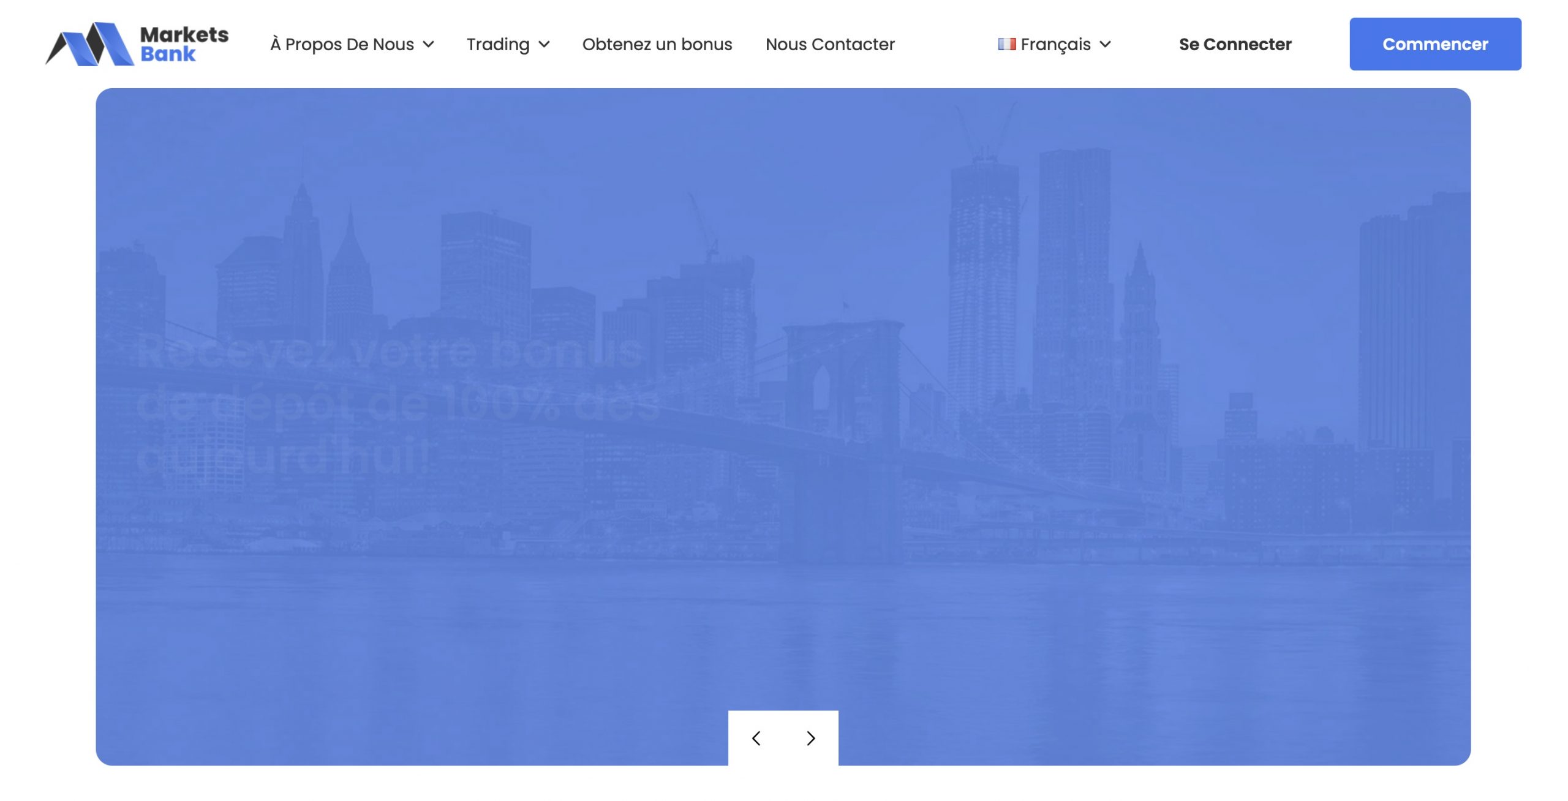
Task: Advance to the next slide arrow
Action: (811, 739)
